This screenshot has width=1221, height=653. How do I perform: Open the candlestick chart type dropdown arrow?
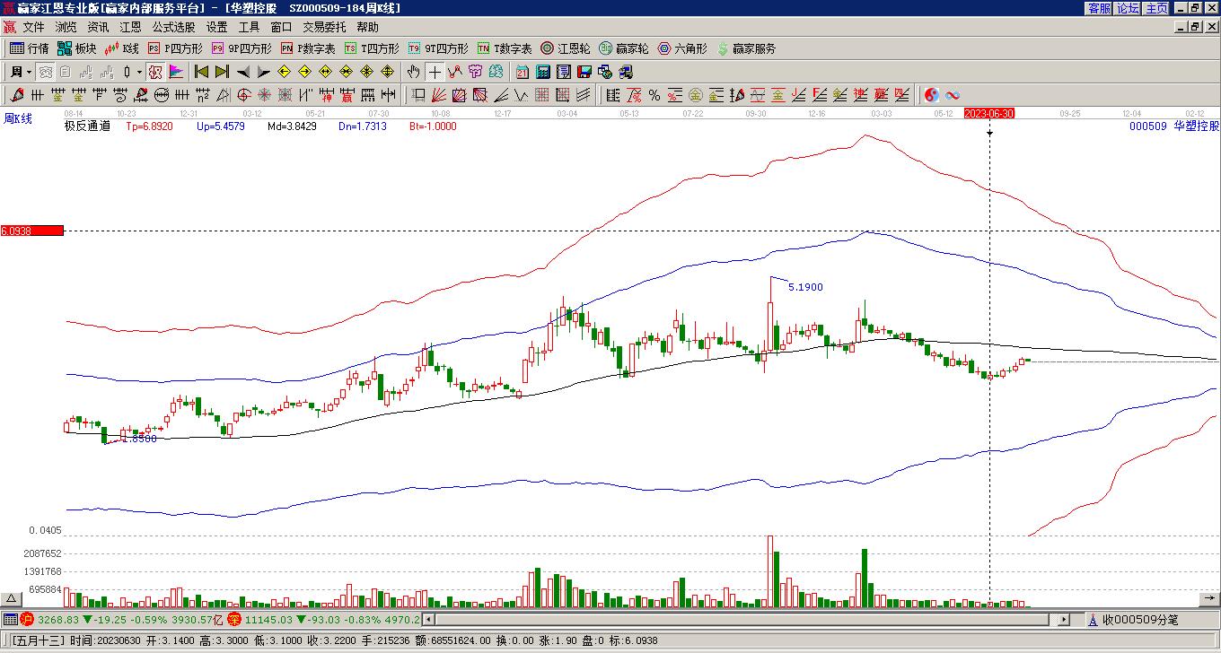(139, 72)
